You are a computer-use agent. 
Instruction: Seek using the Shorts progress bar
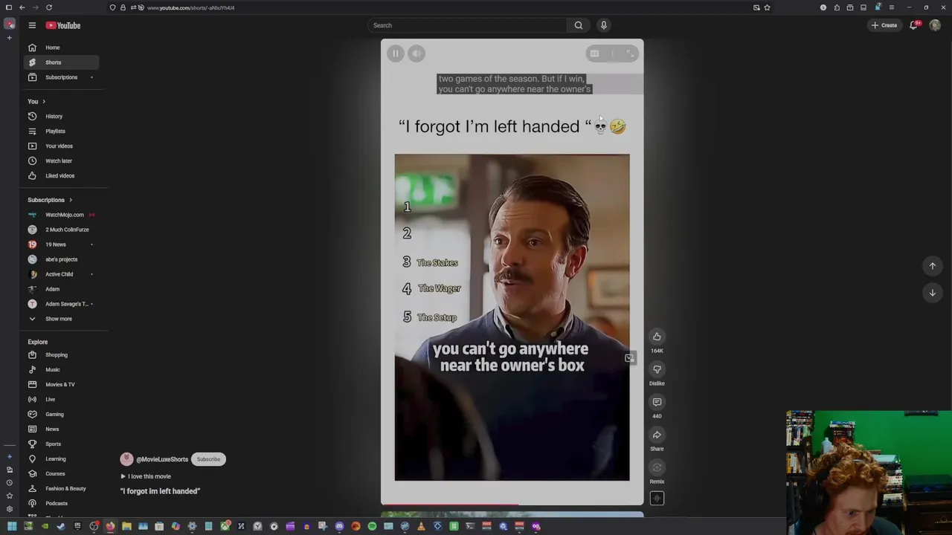(512, 505)
